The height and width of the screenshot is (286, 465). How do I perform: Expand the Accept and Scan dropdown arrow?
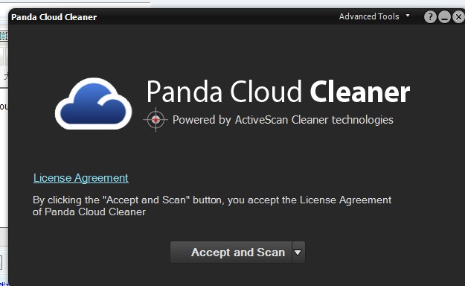pos(298,252)
